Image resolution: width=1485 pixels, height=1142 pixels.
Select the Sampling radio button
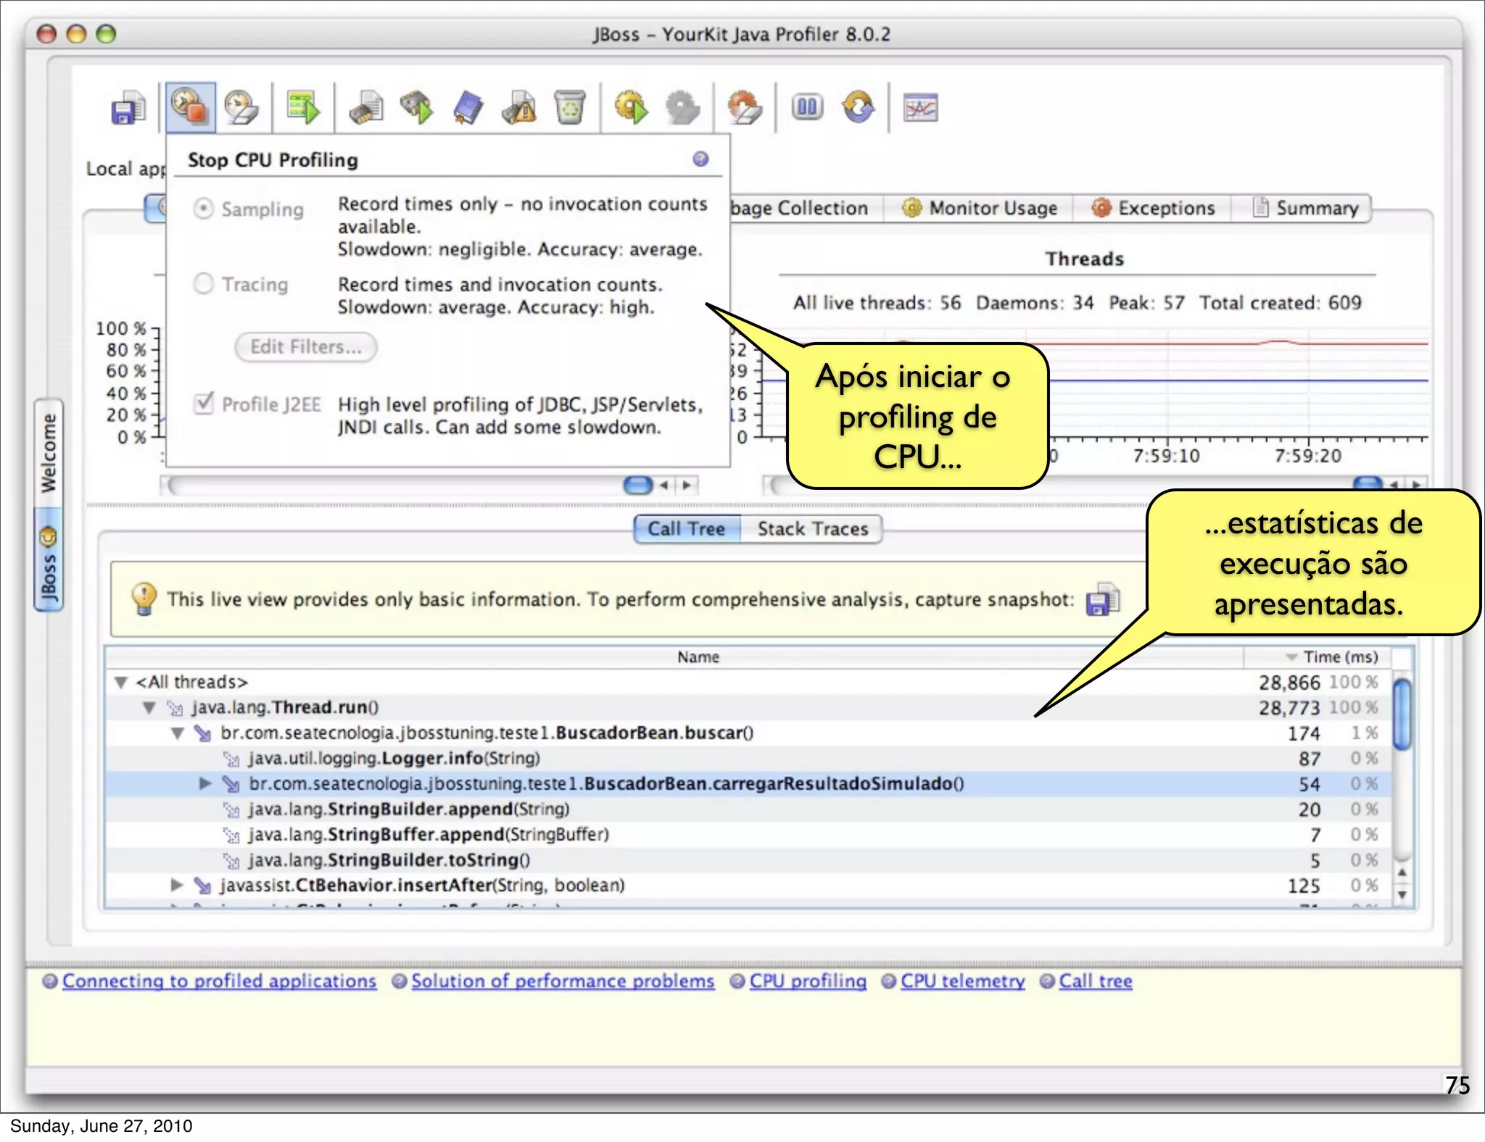click(204, 209)
